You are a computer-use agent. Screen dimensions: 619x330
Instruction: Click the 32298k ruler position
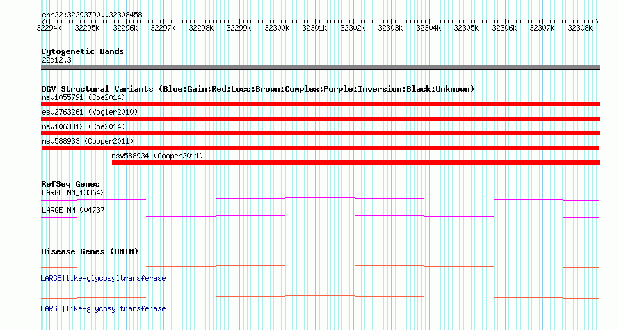point(201,28)
